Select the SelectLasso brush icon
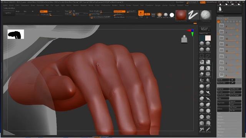The image size is (246, 138). (208, 56)
